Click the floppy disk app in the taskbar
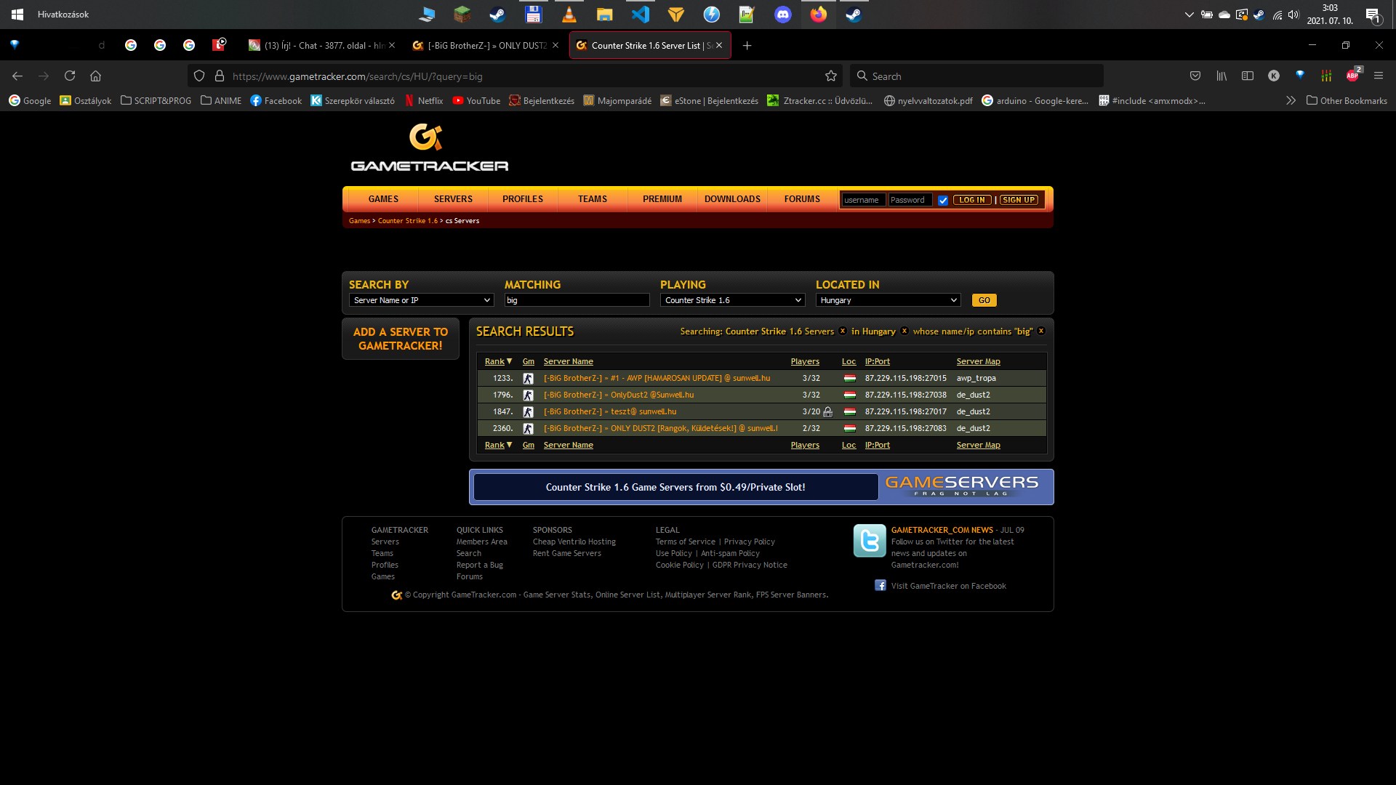The width and height of the screenshot is (1396, 785). [534, 14]
